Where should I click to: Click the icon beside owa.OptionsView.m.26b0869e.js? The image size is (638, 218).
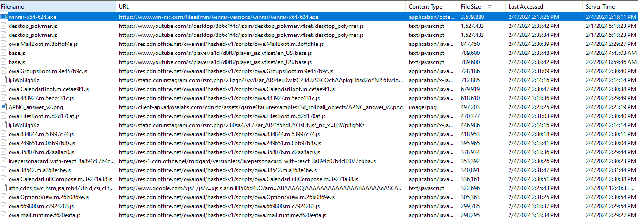(4, 197)
